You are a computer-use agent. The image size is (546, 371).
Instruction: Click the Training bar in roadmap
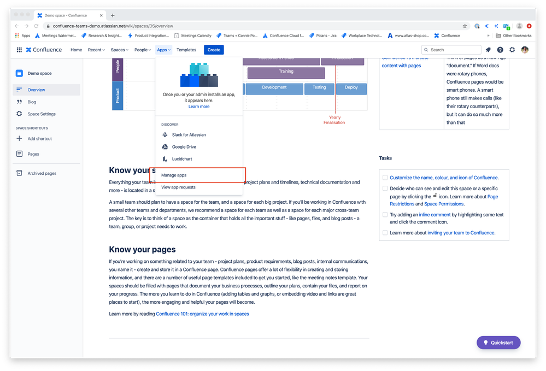[x=286, y=73]
